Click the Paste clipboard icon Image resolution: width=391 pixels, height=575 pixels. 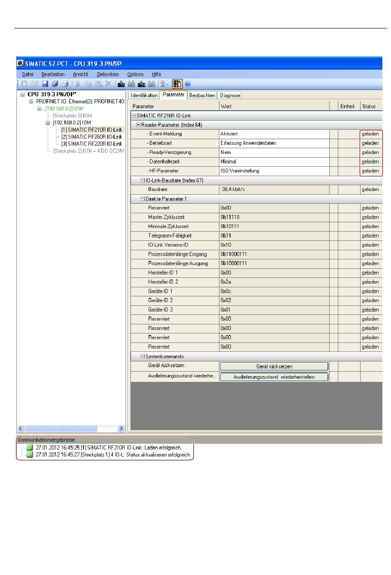pyautogui.click(x=98, y=84)
